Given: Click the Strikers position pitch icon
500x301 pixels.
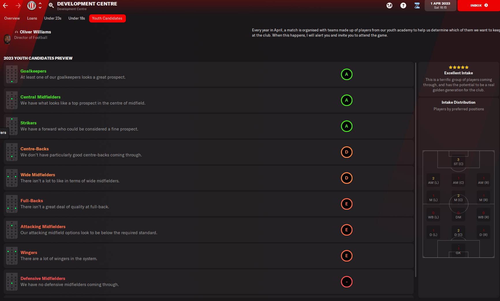Looking at the screenshot, I should tap(12, 126).
